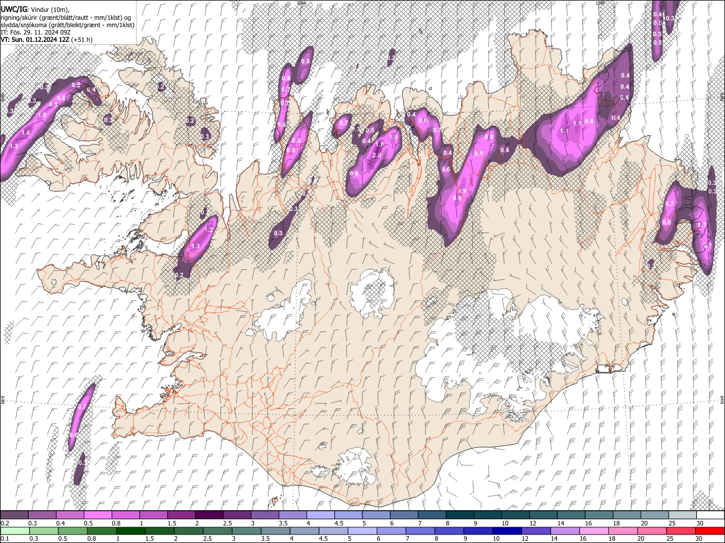Pick lilac 14 swatch in lower legend row
This screenshot has width=725, height=543.
[x=565, y=531]
